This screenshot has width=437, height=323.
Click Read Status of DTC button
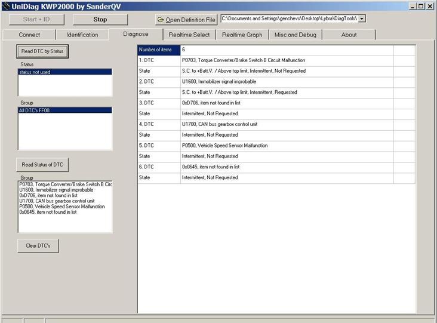pos(42,165)
